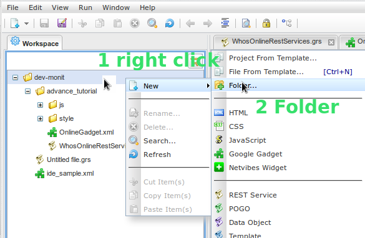Collapse the dev-monit tree node
365x238 pixels.
tap(16, 77)
